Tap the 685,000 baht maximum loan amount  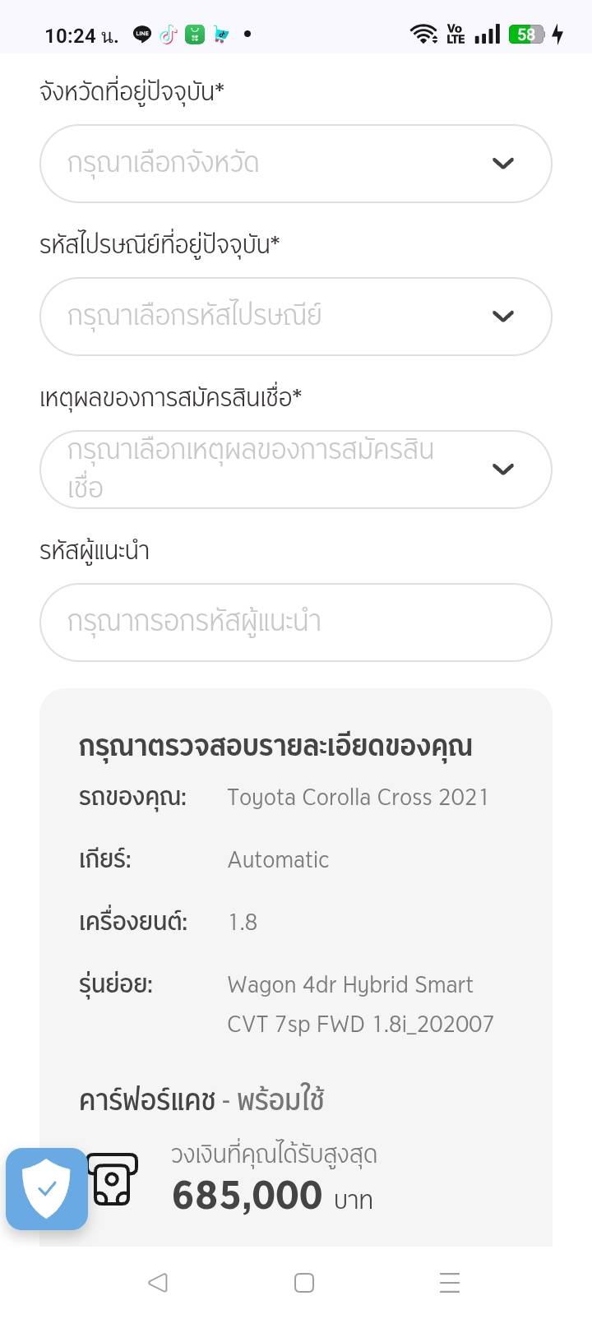[247, 1196]
